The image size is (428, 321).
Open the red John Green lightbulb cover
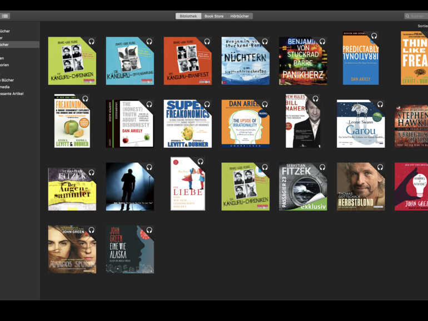tap(411, 187)
